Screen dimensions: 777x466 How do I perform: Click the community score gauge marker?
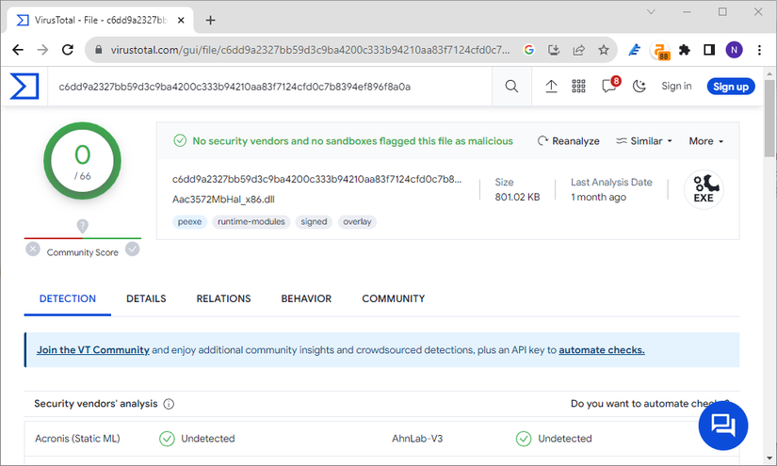83,227
